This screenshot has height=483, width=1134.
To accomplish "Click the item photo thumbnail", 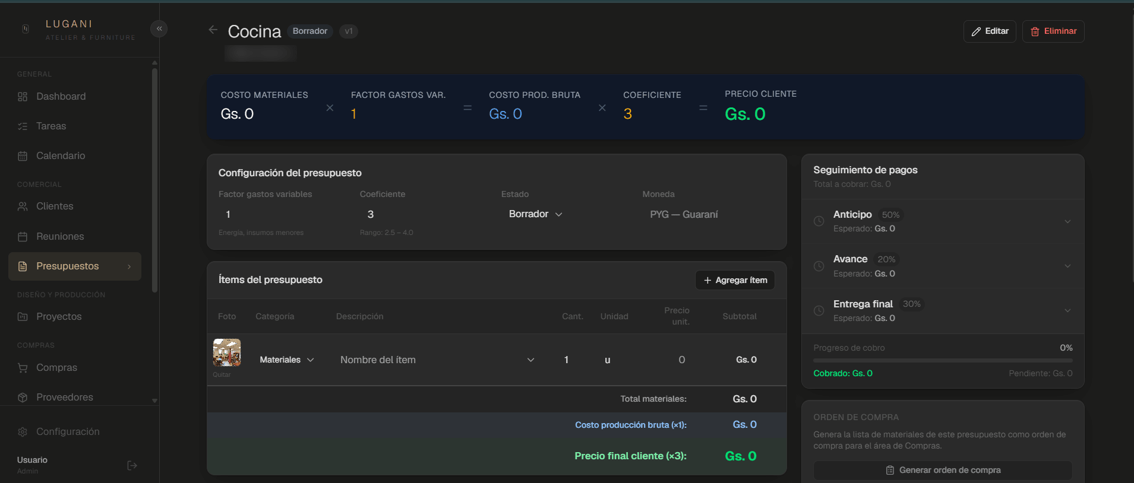I will tap(227, 353).
